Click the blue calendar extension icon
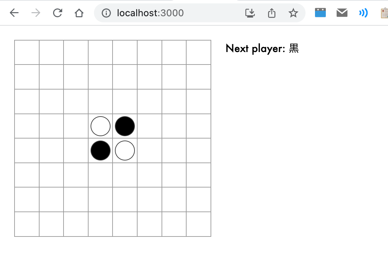 (x=320, y=12)
